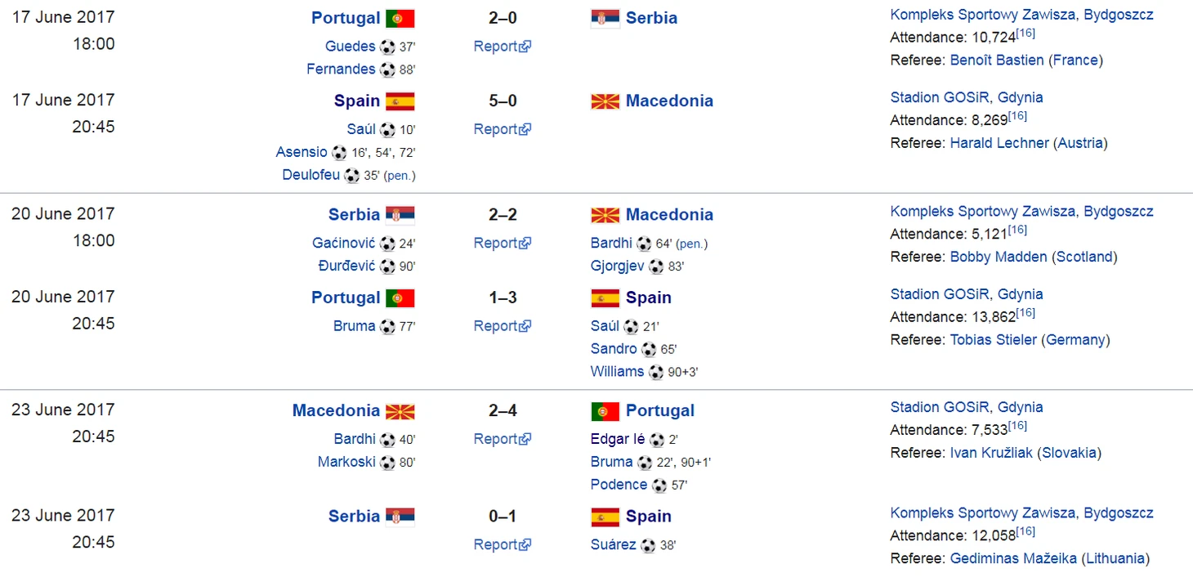Screen dimensions: 1193x582
Task: Click the Spain flag icon in Spain 5–0 match
Action: [x=400, y=101]
